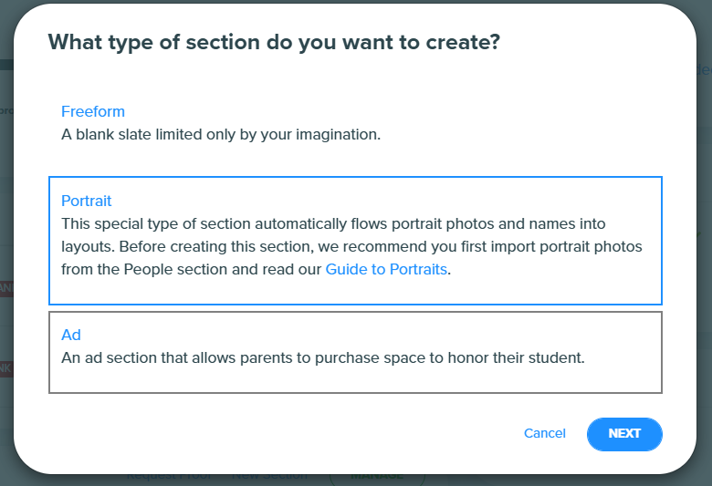Click the dimmed background outside the dialog
Image resolution: width=712 pixels, height=486 pixels.
pos(705,273)
